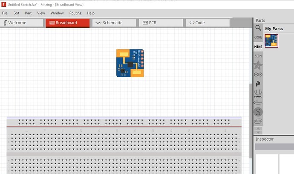The height and width of the screenshot is (174, 294).
Task: Open the SIM parts bin
Action: [x=258, y=56]
